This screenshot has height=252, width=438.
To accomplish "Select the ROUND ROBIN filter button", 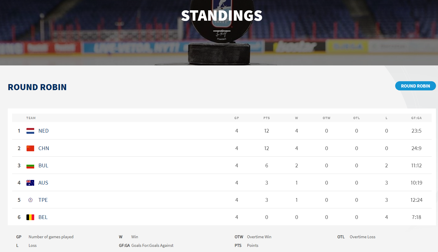I will (415, 86).
